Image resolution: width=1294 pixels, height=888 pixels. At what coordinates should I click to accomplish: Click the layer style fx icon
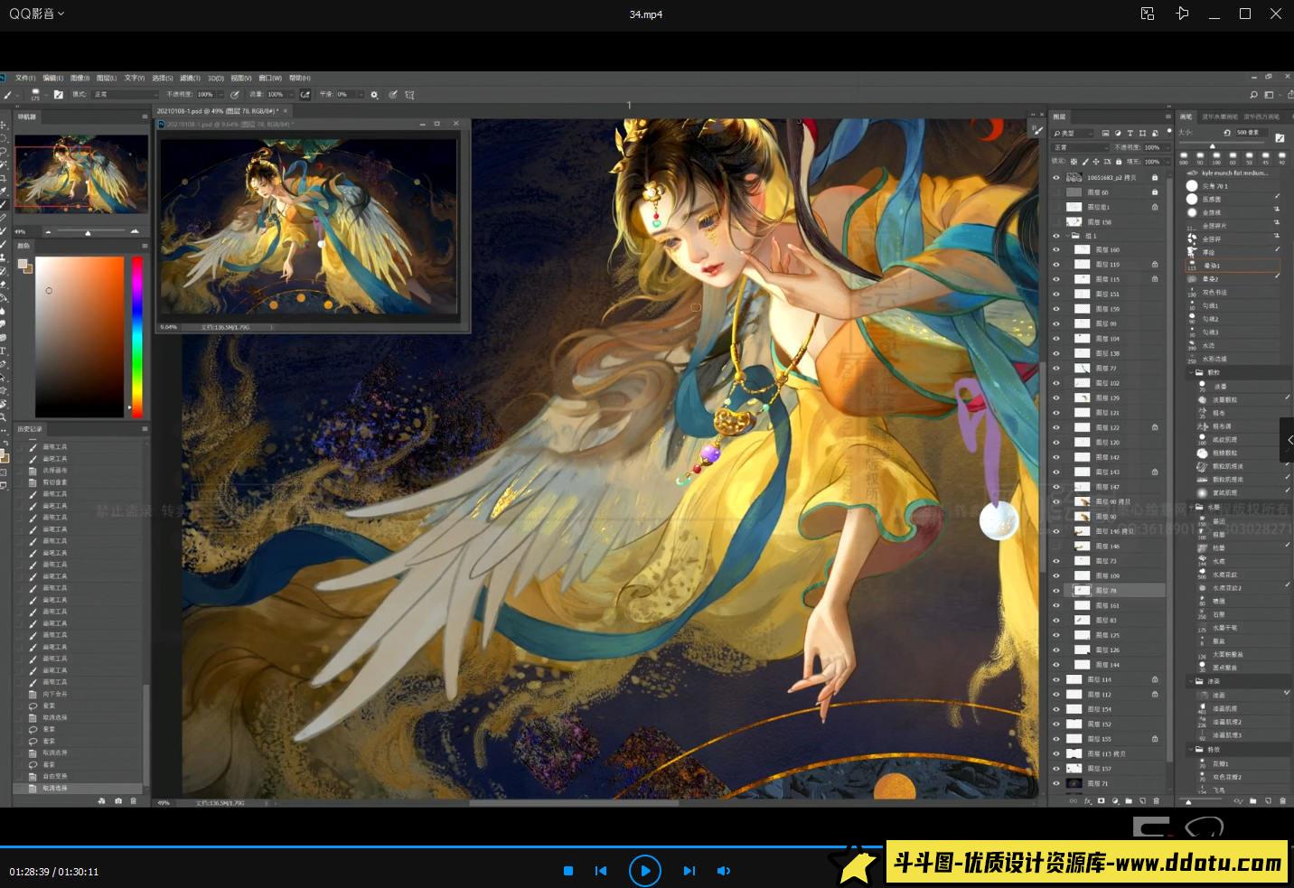[1088, 801]
